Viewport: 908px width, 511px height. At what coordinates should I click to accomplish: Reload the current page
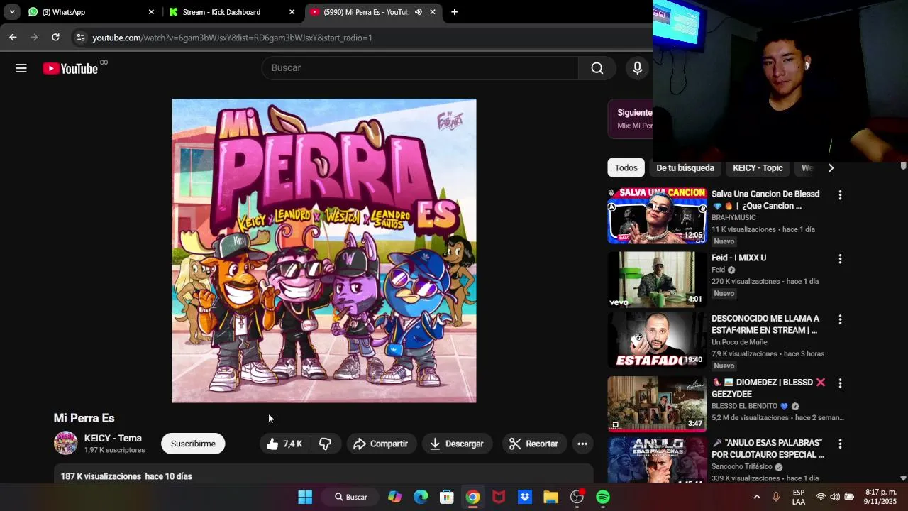[55, 38]
